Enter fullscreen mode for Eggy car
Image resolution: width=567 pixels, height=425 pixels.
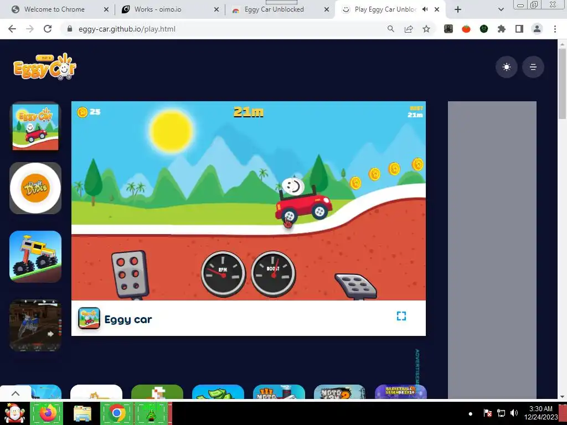401,316
